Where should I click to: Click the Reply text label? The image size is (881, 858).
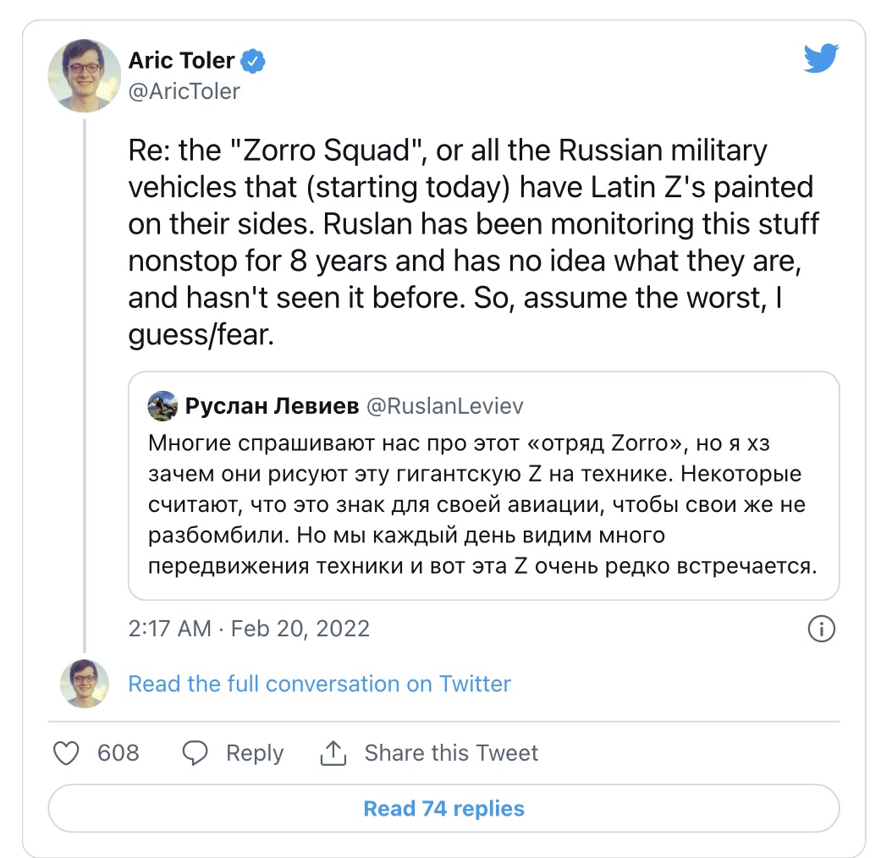tap(254, 753)
